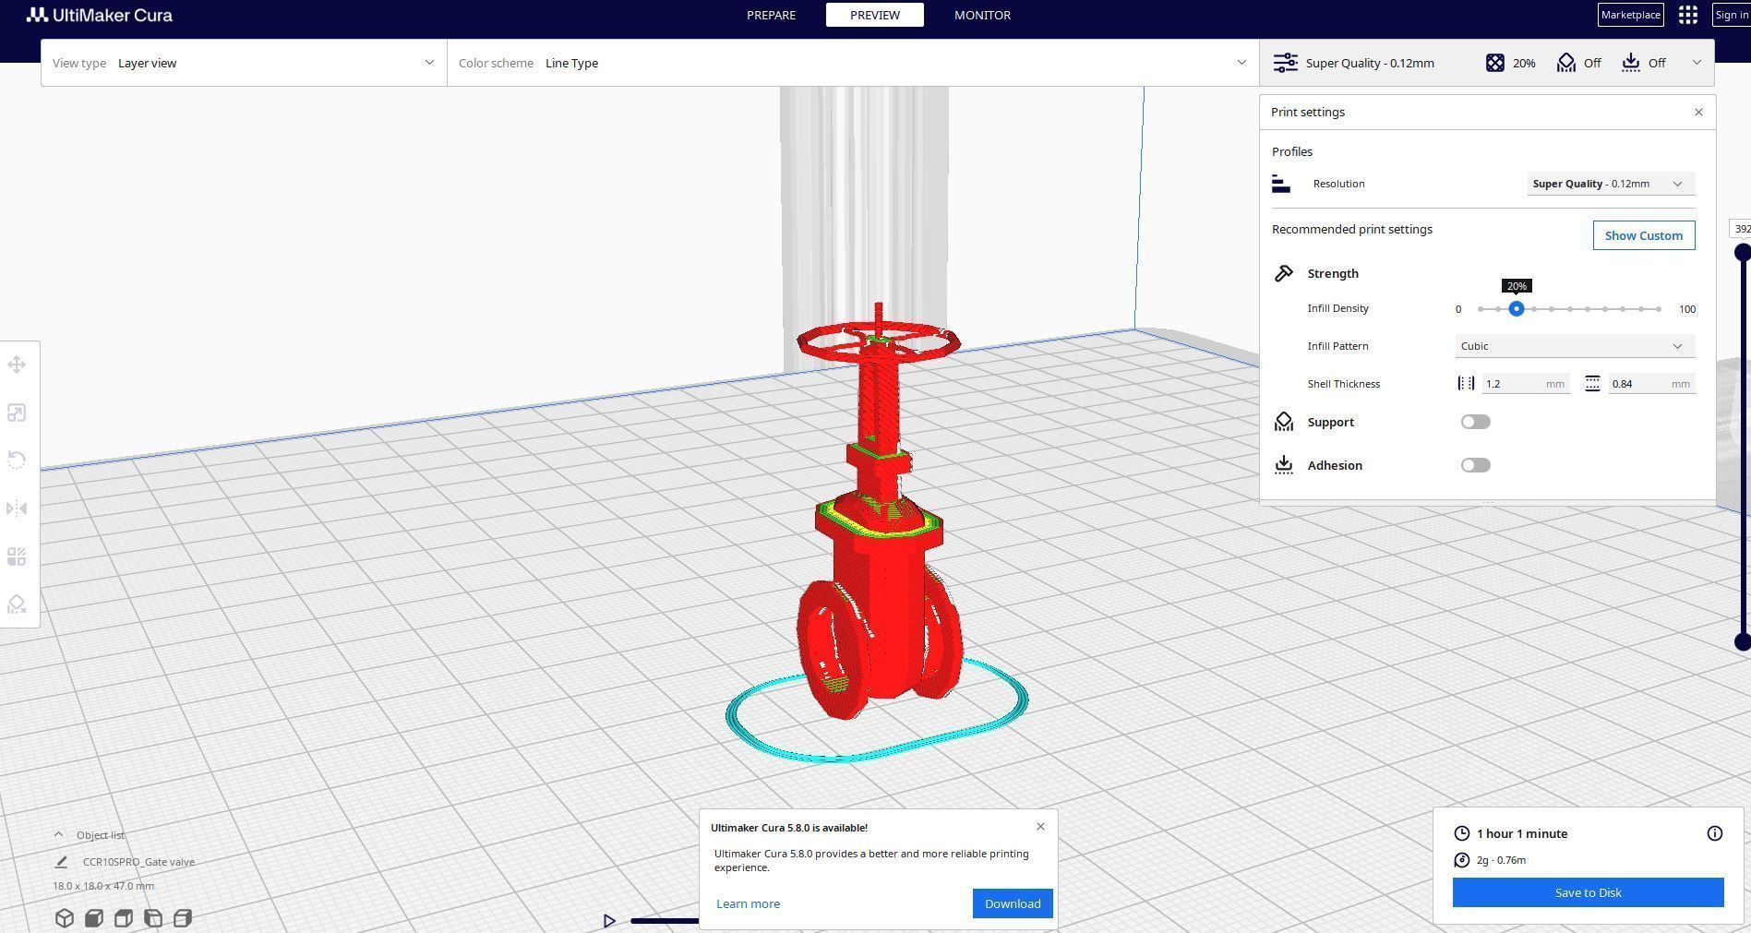Click the support Off icon in settings bar
Image resolution: width=1751 pixels, height=933 pixels.
(x=1566, y=63)
